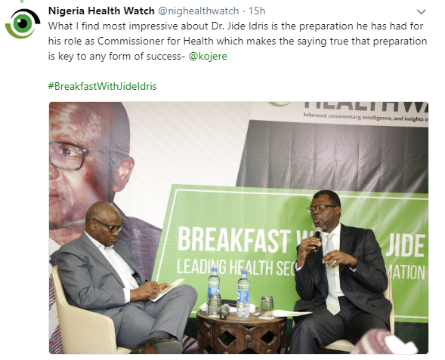The width and height of the screenshot is (445, 360).
Task: Click the dark curtain backdrop in photo
Action: pyautogui.click(x=333, y=155)
